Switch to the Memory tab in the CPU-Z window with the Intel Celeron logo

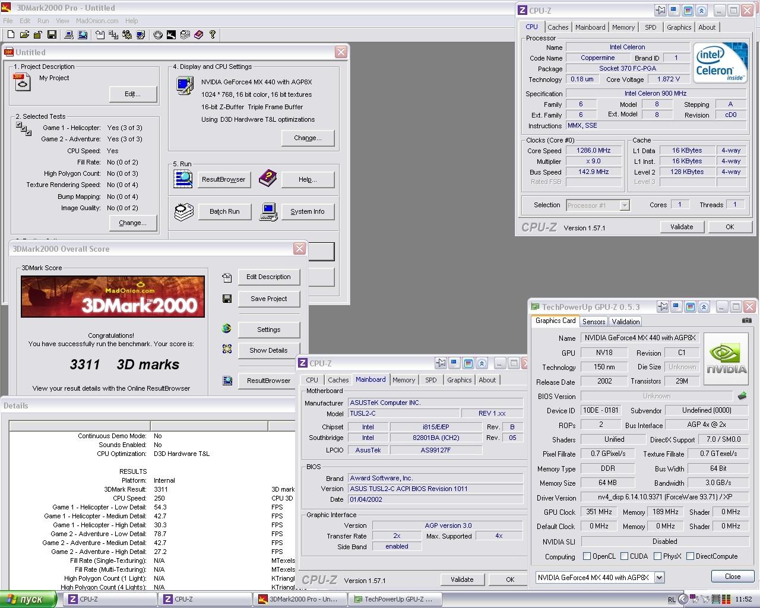623,27
